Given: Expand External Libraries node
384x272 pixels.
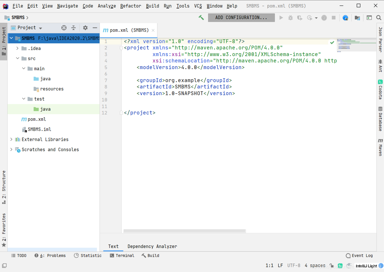Looking at the screenshot, I should point(11,139).
